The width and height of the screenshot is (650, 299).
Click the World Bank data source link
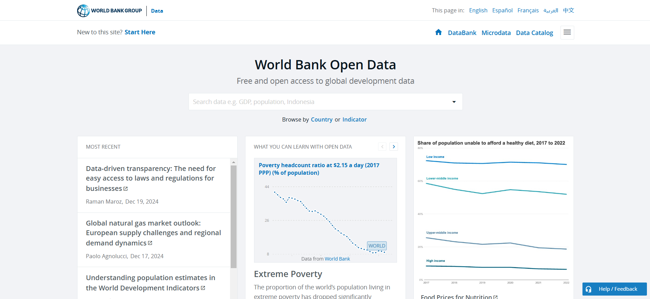tap(337, 259)
